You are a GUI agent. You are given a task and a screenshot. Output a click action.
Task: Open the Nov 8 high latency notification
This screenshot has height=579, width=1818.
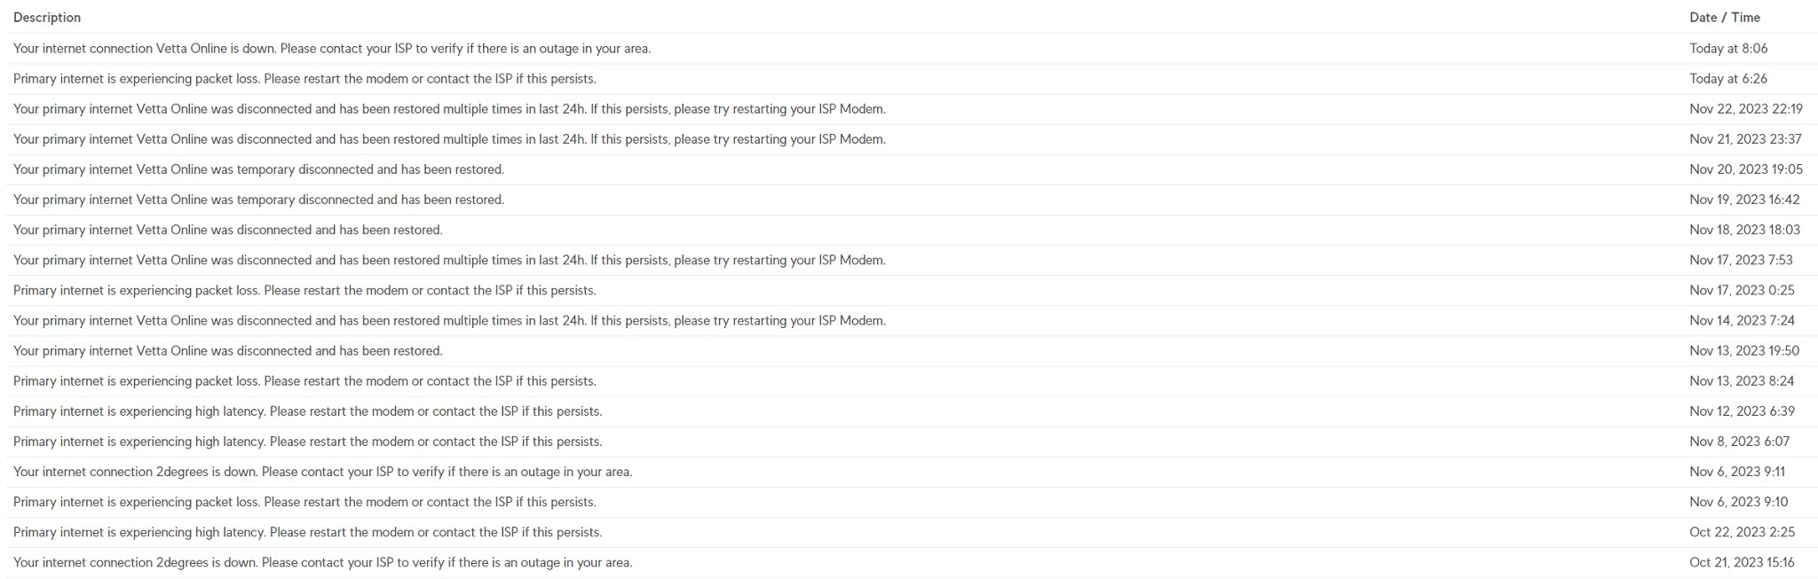pos(308,442)
